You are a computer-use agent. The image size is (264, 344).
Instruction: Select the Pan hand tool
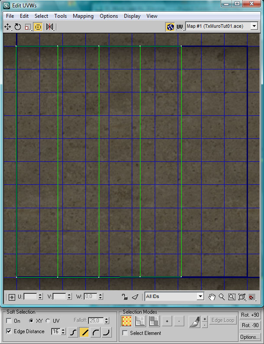(212, 297)
